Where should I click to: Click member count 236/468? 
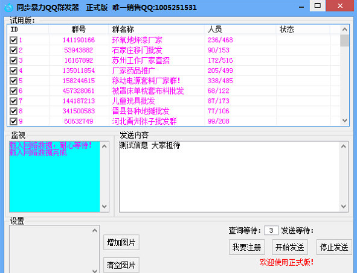click(220, 40)
